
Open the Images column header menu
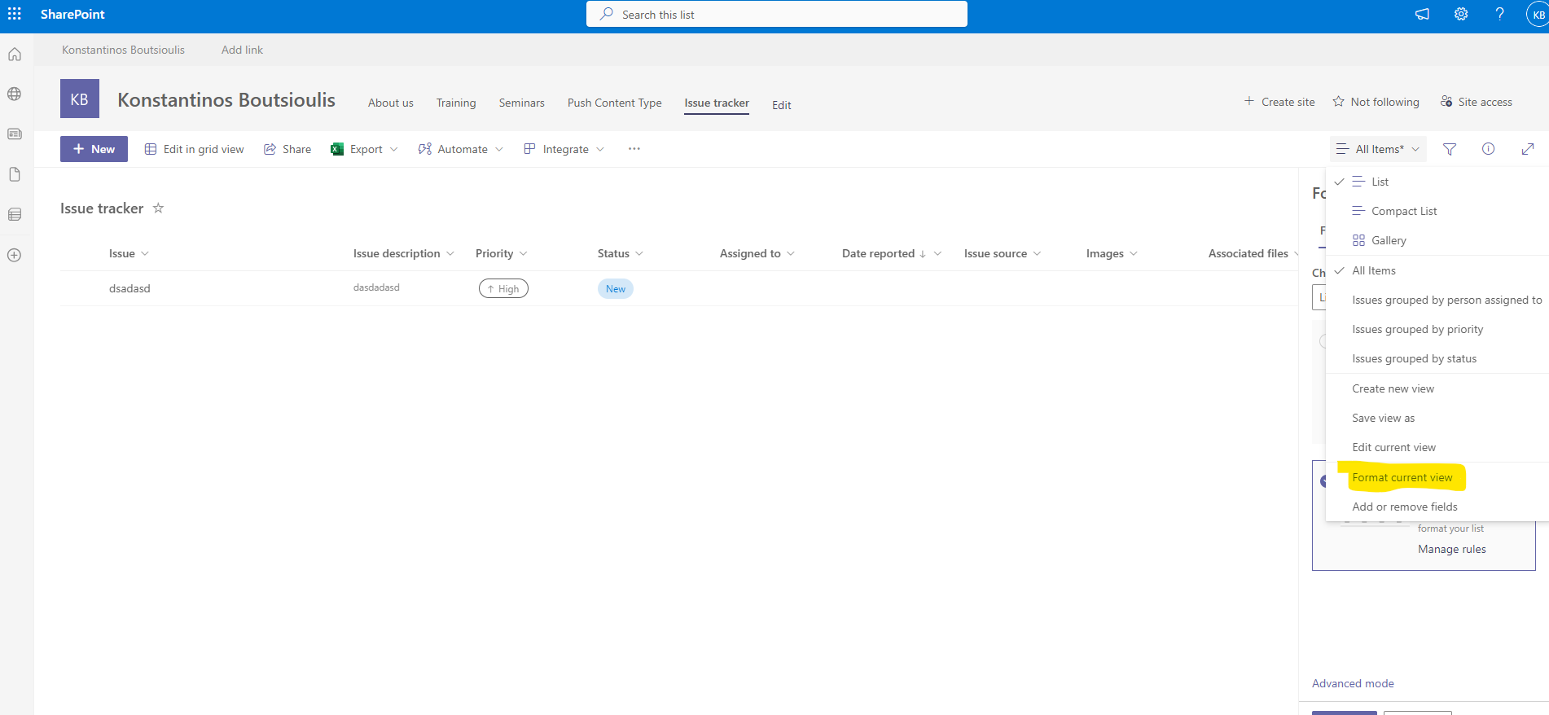pos(1112,253)
